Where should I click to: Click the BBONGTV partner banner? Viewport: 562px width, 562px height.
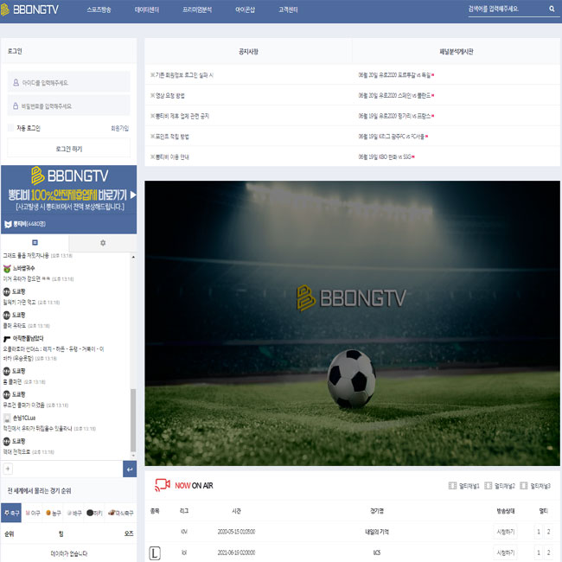click(69, 189)
